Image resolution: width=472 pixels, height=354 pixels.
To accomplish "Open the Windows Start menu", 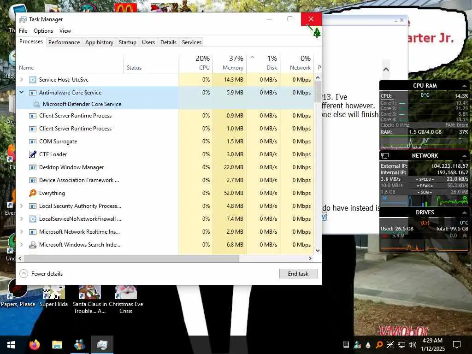I will (x=11, y=345).
